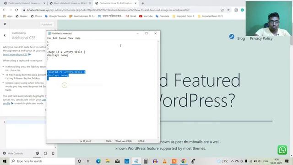The width and height of the screenshot is (293, 165).
Task: Open the Cortana circle icon on the taskbar
Action: coord(79,161)
